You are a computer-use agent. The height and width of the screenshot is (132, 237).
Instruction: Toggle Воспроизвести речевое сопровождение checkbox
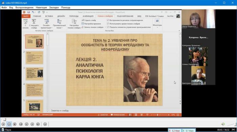coord(108,20)
